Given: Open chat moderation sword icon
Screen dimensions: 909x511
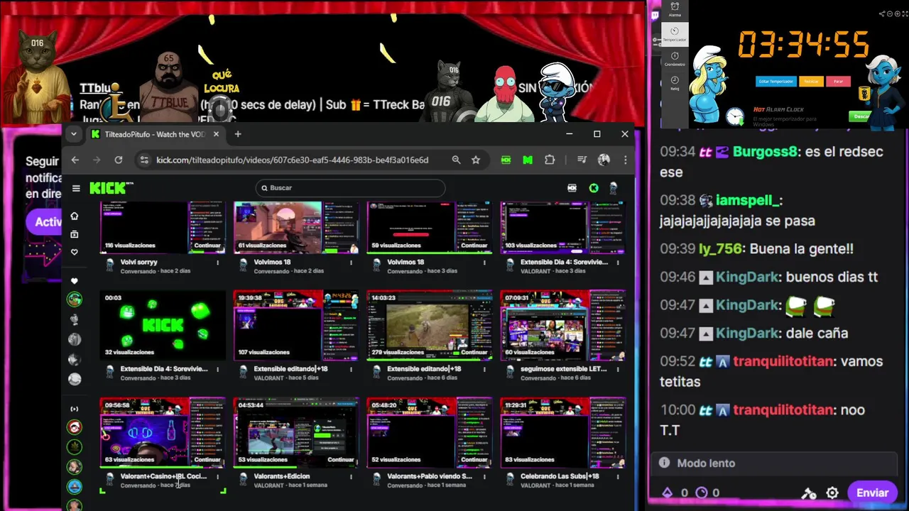Looking at the screenshot, I should [809, 493].
